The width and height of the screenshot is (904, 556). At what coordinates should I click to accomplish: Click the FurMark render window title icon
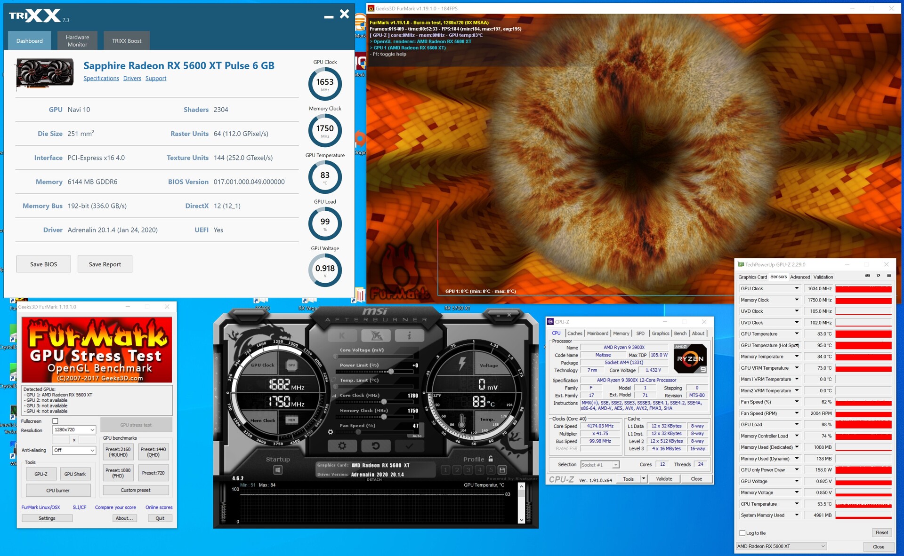coord(371,8)
